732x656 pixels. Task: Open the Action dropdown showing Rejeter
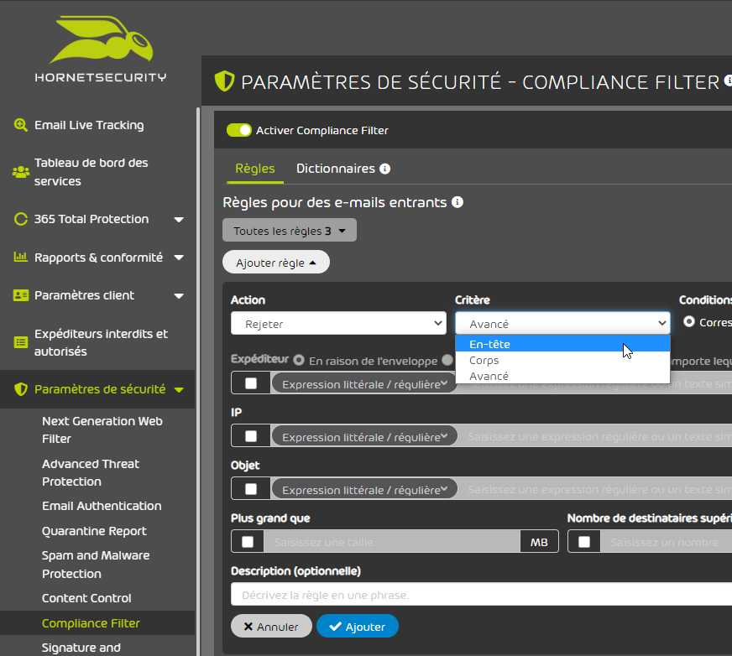click(x=339, y=323)
